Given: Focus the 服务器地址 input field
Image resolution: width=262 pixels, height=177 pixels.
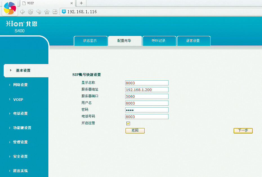Looking at the screenshot, I should pyautogui.click(x=147, y=90).
